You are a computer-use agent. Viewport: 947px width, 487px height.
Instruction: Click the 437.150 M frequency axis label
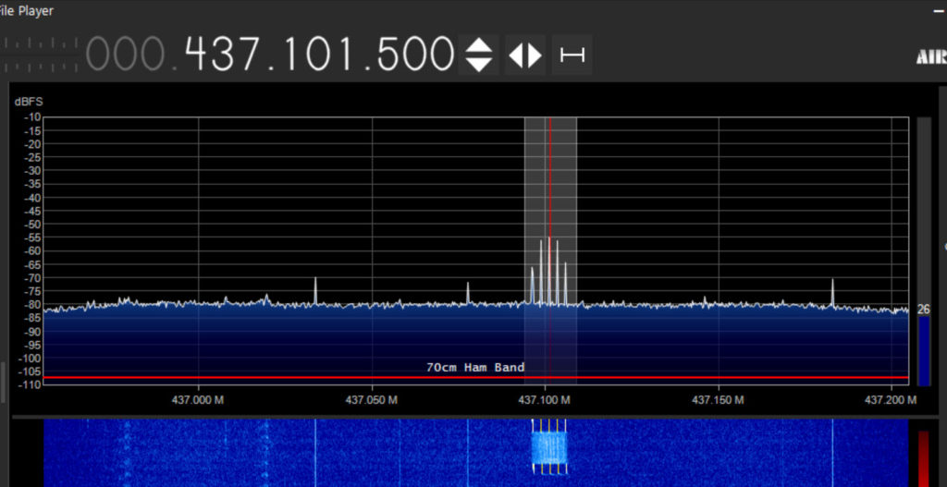718,400
